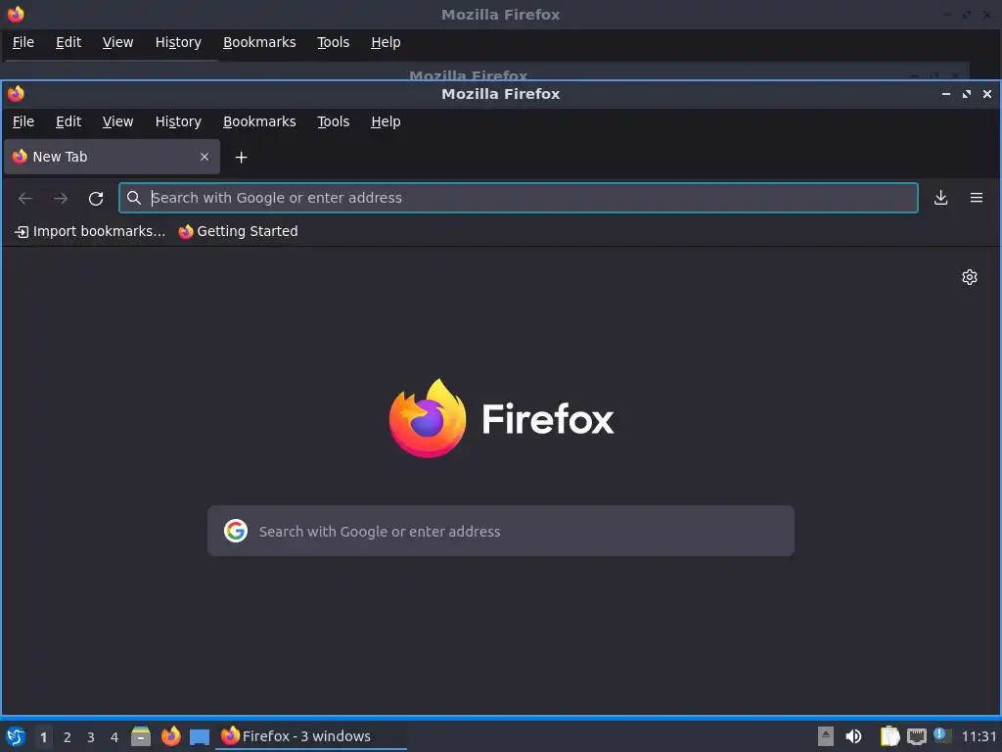Open Edit menu in the front window
Viewport: 1002px width, 752px height.
click(68, 121)
